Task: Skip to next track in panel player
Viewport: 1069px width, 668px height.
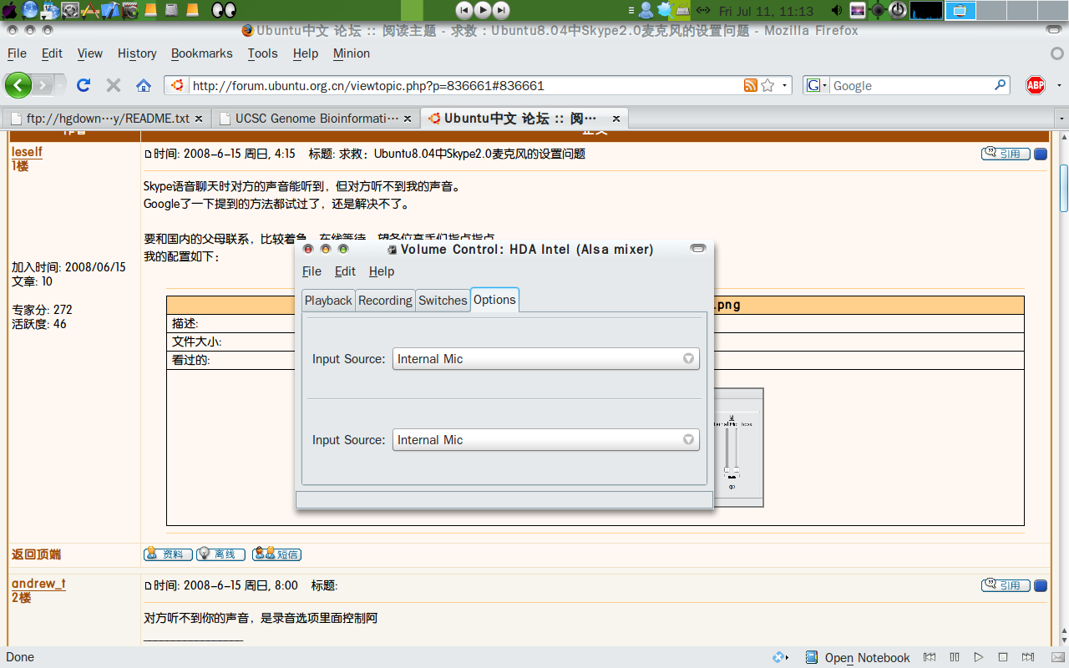Action: 501,10
